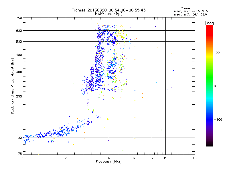Viewport: 229px width, 172px height.
Task: Click the 'Frequency [MHz]' axis label
Action: pyautogui.click(x=108, y=162)
